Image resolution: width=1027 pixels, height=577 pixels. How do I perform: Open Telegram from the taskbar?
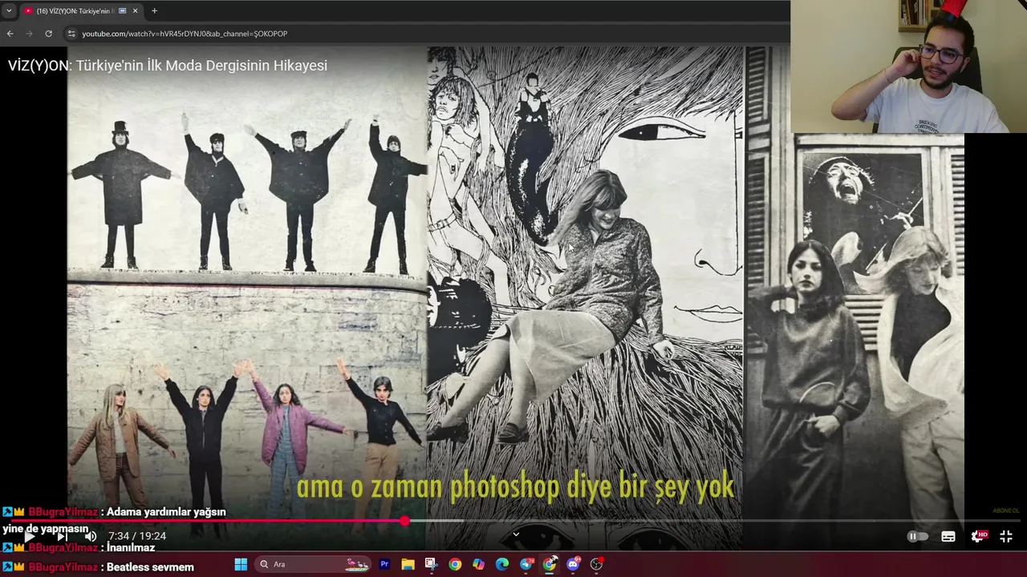(x=526, y=564)
